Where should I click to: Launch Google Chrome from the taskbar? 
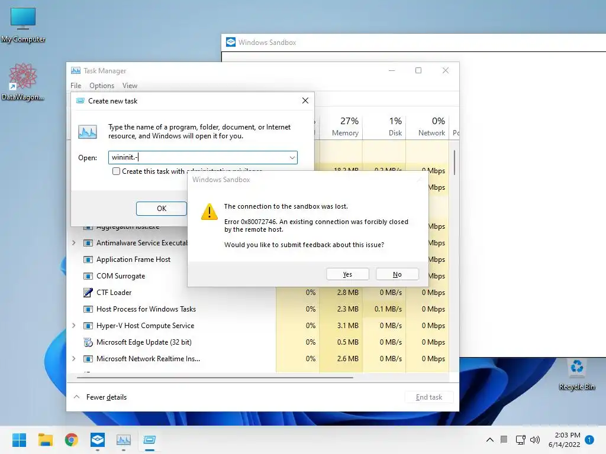tap(71, 440)
